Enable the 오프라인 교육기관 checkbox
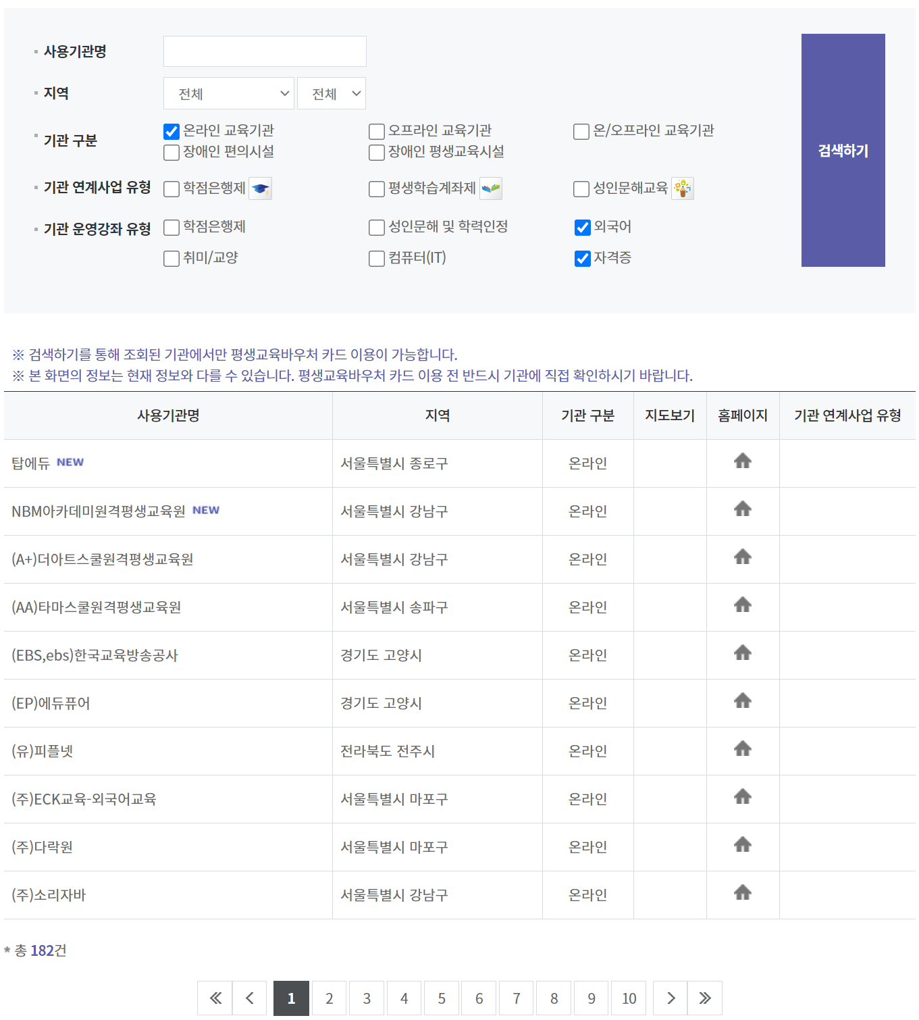This screenshot has height=1020, width=919. (x=376, y=131)
